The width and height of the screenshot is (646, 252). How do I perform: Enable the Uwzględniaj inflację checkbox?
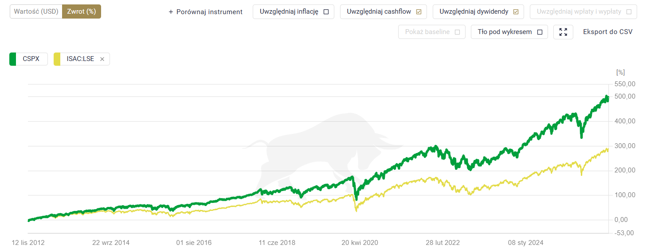[326, 12]
